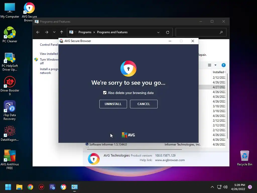Go back in Programs and Features
The height and width of the screenshot is (193, 257).
pyautogui.click(x=38, y=32)
